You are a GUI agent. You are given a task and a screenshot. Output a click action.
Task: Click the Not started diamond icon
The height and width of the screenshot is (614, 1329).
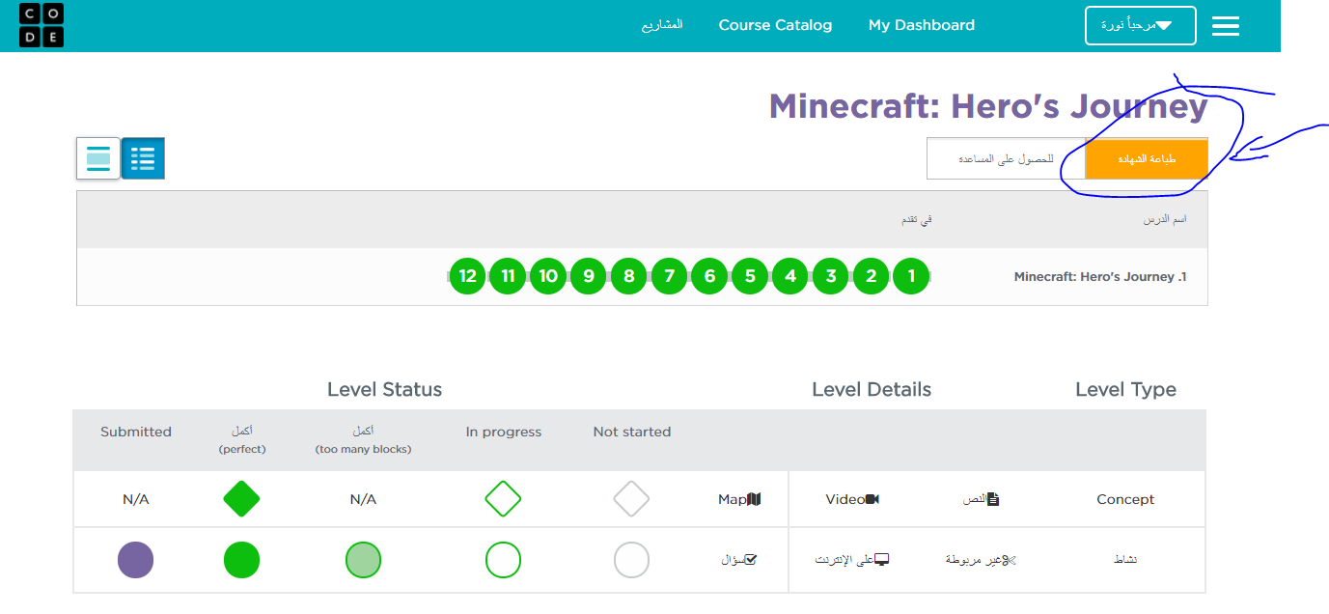pos(631,499)
